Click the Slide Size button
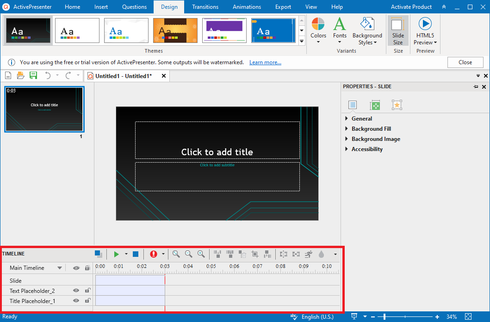Image resolution: width=490 pixels, height=322 pixels. click(398, 30)
